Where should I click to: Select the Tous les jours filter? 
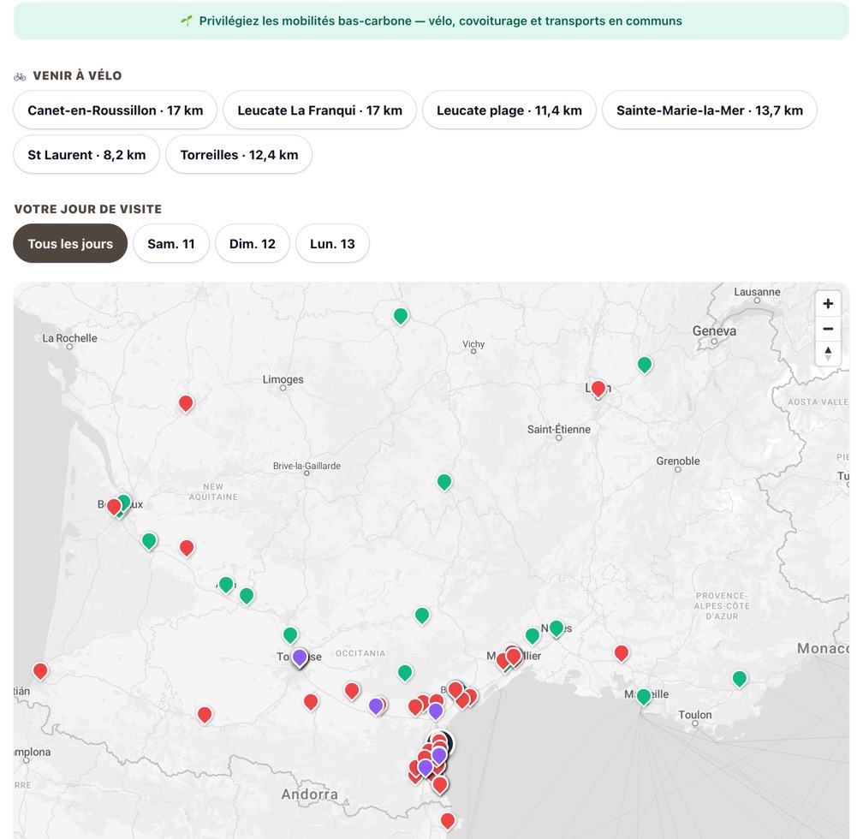pos(70,243)
